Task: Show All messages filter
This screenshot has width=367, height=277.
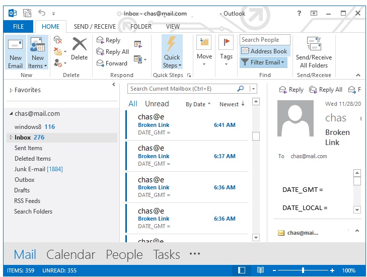Action: click(x=133, y=104)
